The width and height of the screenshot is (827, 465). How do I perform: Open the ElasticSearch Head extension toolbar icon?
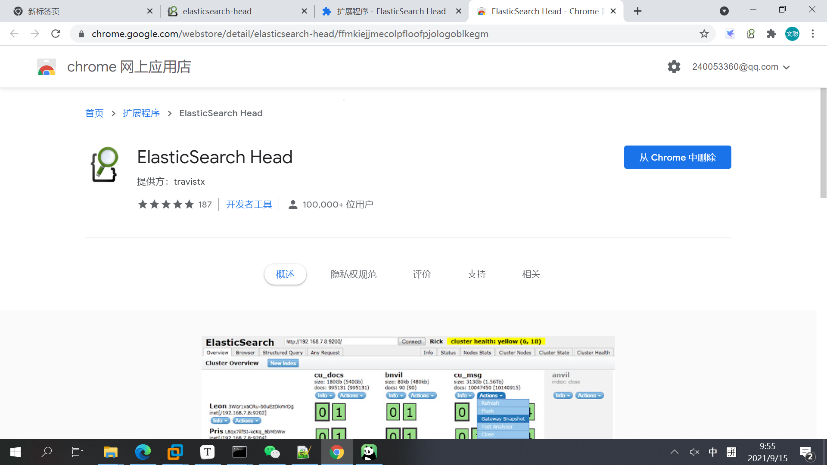[x=751, y=34]
